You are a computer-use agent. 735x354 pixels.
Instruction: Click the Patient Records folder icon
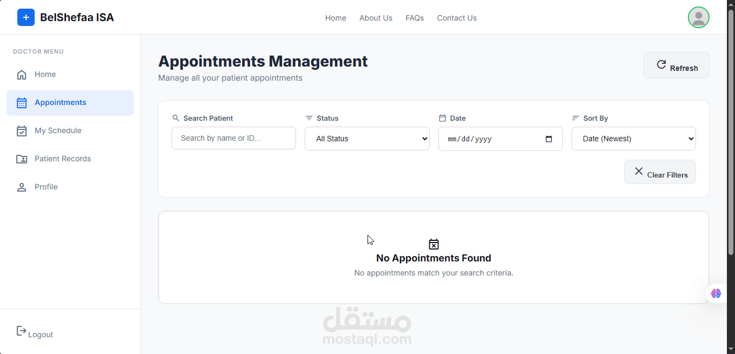coord(22,159)
